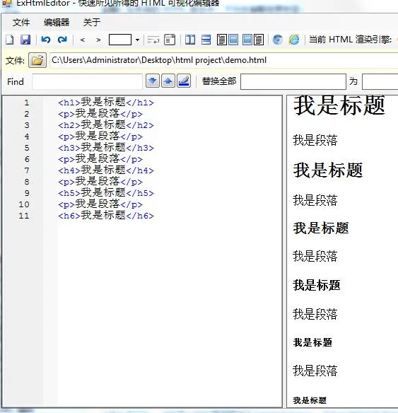Click the paragraph code on line 10
Viewport: 398px width, 413px height.
[x=100, y=204]
